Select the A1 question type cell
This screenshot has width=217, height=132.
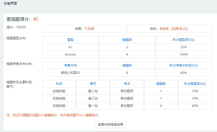click(x=70, y=47)
